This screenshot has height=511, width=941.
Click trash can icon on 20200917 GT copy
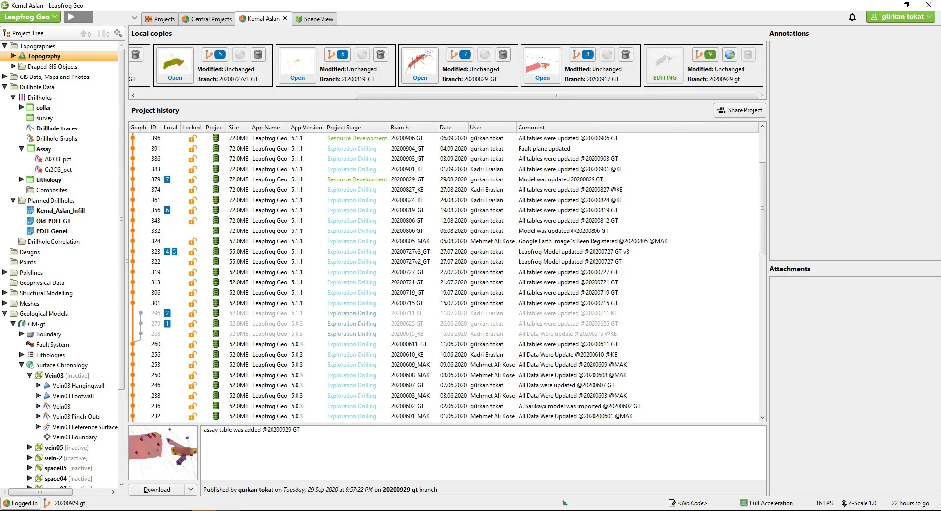coord(626,54)
